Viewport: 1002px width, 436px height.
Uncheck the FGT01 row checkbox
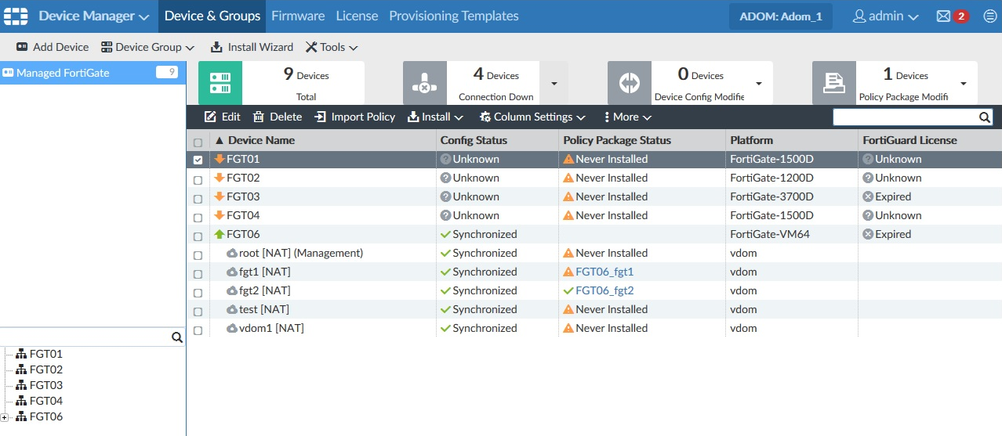click(x=198, y=160)
